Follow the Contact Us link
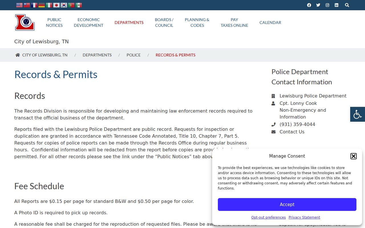 (292, 132)
